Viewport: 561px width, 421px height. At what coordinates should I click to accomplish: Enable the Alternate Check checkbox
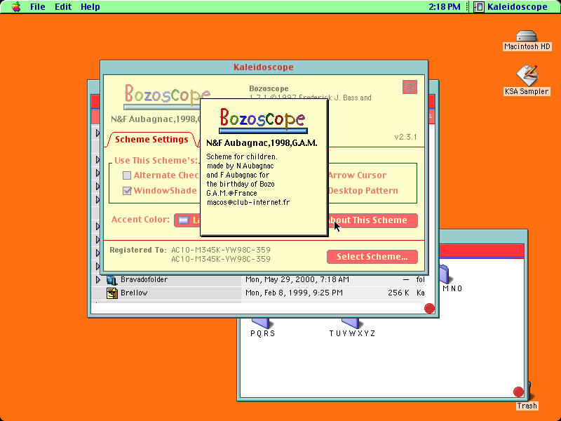tap(127, 175)
